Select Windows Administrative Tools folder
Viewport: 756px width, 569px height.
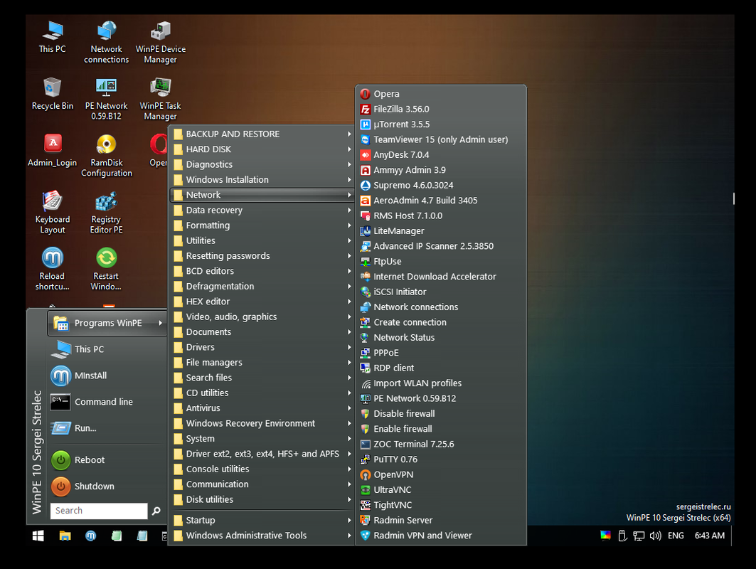262,536
